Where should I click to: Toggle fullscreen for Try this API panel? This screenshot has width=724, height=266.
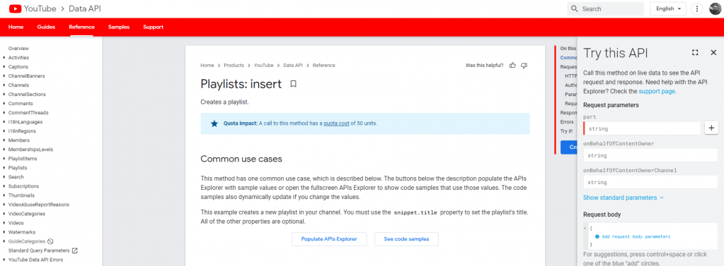pos(695,52)
